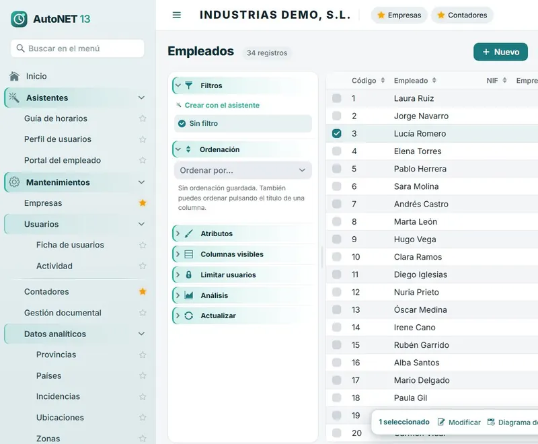This screenshot has height=444, width=538.
Task: Open the Ordenar por dropdown
Action: (x=243, y=170)
